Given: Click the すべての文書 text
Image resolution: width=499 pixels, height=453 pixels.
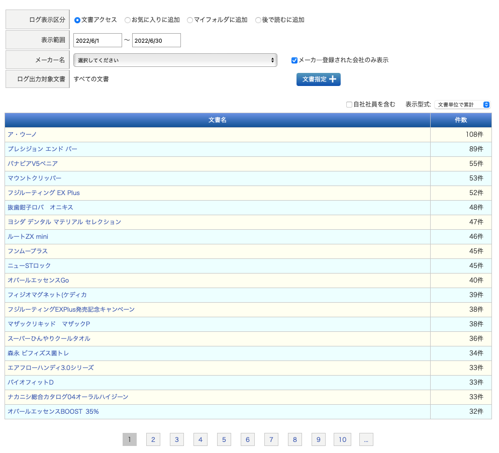Looking at the screenshot, I should click(x=91, y=79).
